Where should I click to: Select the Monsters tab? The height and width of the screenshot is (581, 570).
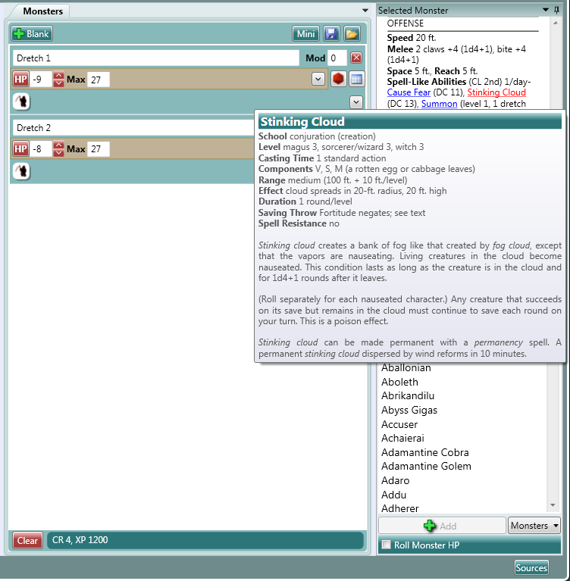click(42, 11)
